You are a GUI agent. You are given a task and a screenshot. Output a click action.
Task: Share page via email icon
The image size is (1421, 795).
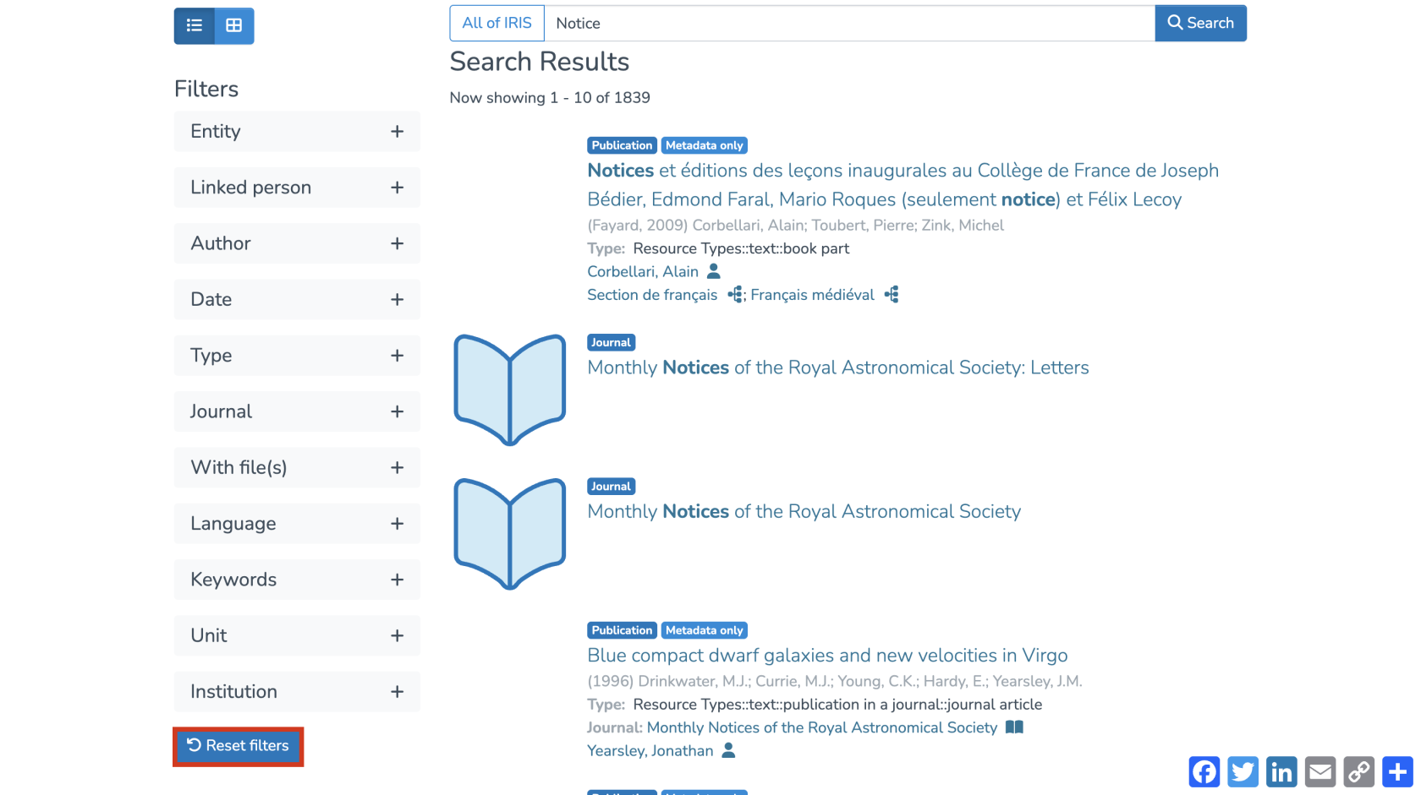pos(1320,771)
